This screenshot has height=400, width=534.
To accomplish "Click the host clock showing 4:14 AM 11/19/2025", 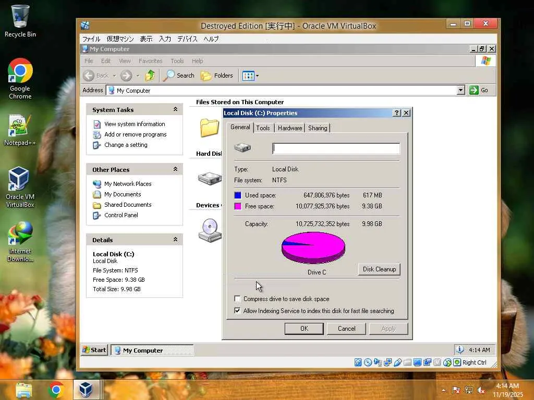I will (507, 390).
